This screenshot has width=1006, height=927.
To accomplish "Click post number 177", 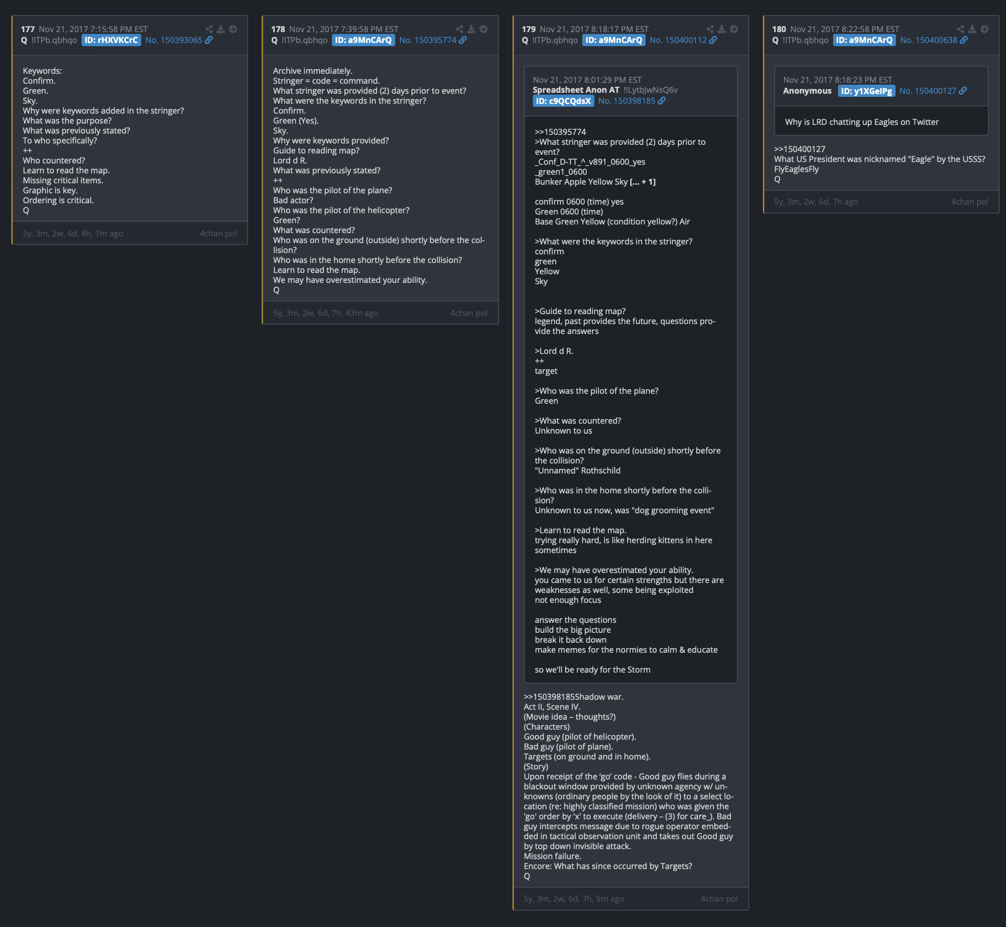I will coord(28,29).
